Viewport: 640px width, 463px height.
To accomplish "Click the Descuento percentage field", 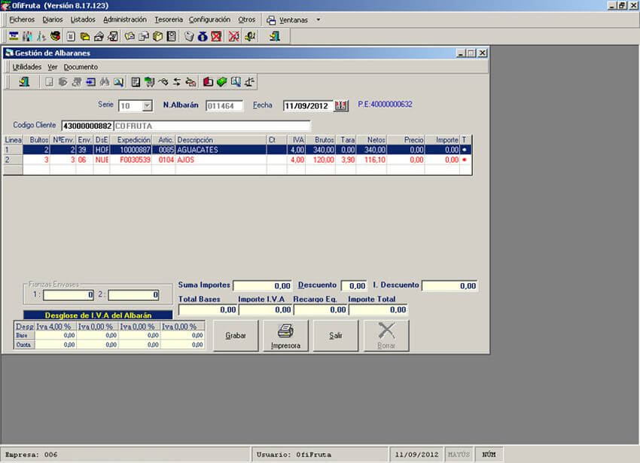I will pyautogui.click(x=354, y=286).
